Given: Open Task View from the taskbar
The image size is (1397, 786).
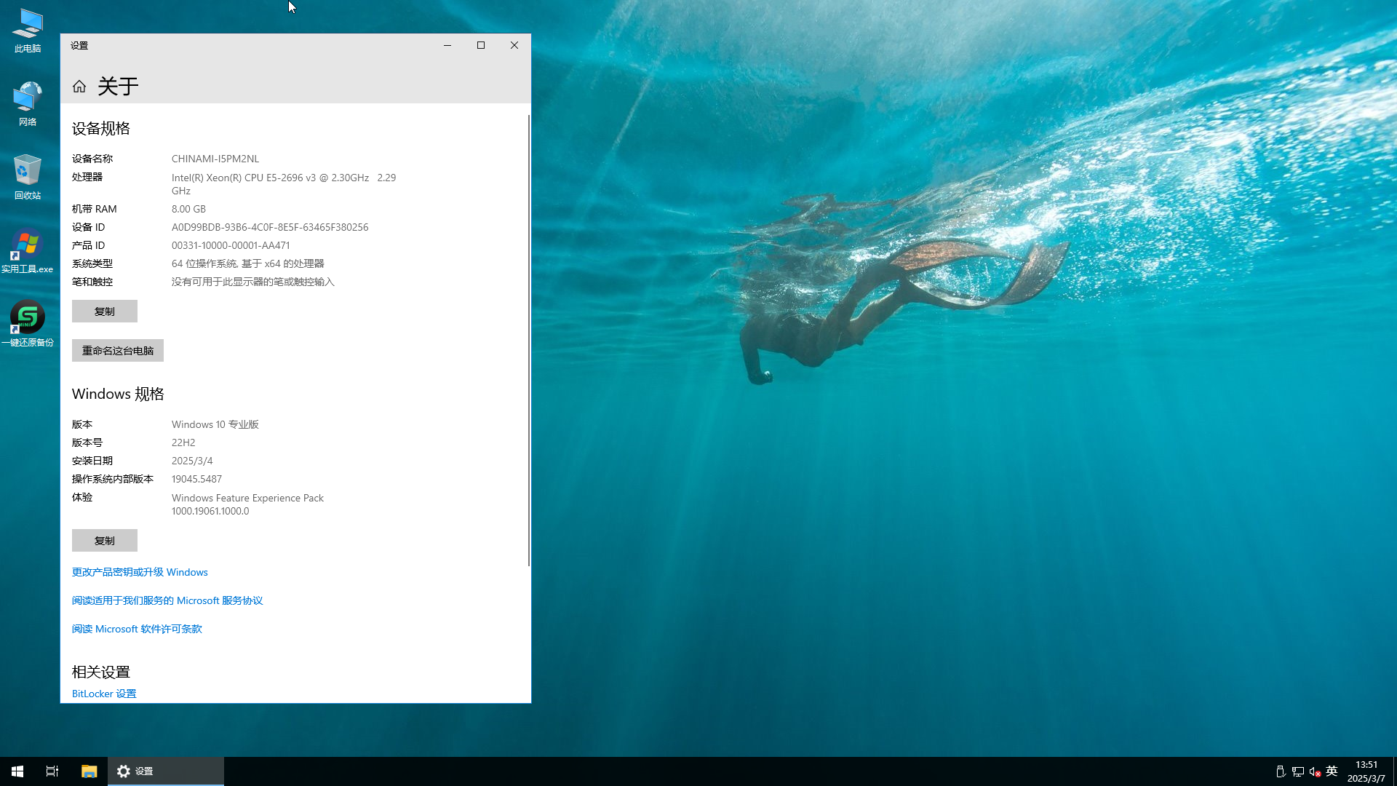Looking at the screenshot, I should (x=52, y=771).
